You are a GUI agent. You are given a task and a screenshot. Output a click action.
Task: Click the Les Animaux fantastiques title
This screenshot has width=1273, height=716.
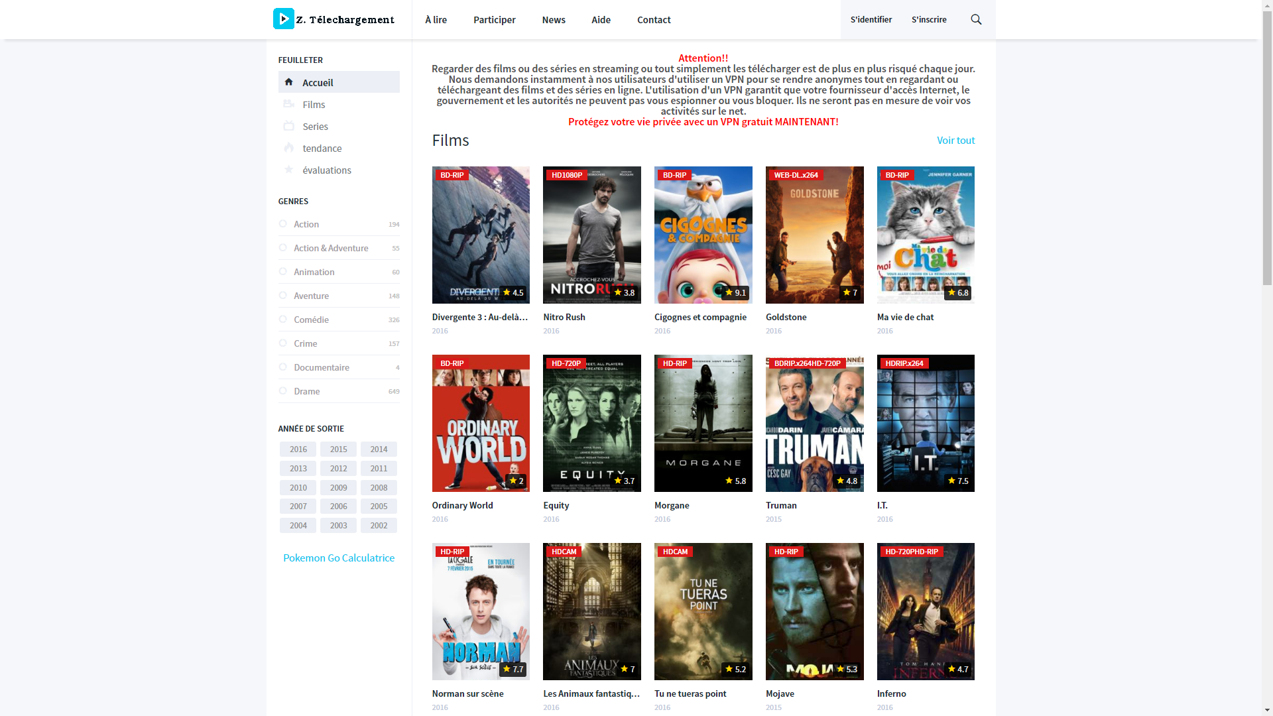point(591,693)
